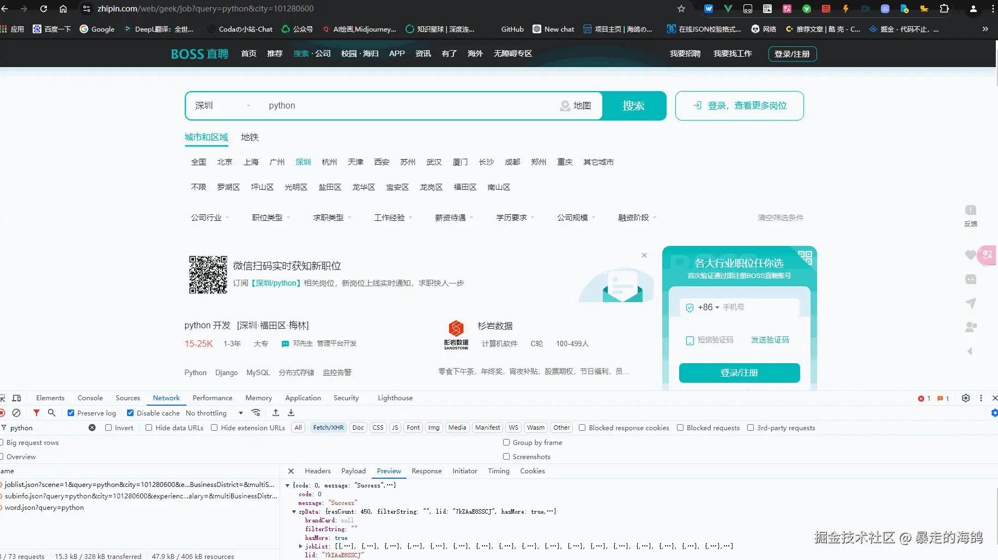Export HAR file download icon

pos(291,413)
